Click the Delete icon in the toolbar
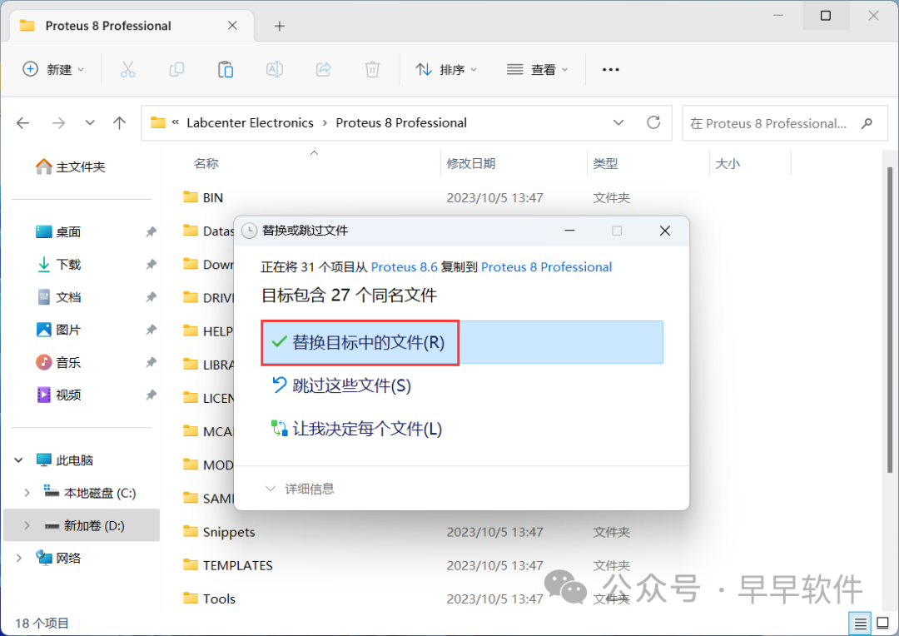 372,69
